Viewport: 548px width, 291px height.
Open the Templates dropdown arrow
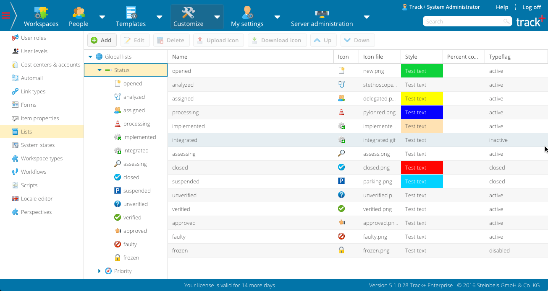tap(159, 17)
